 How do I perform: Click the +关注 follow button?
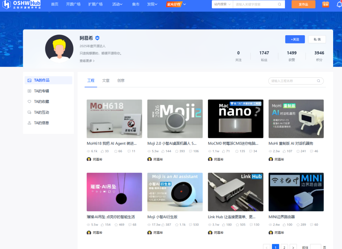coord(295,39)
